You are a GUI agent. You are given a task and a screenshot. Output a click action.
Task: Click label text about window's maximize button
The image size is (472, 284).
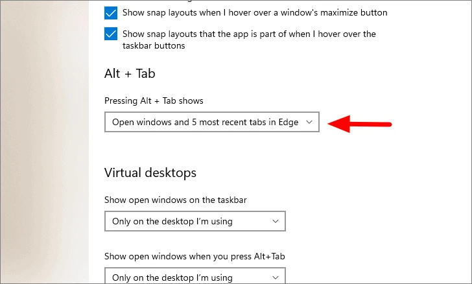coord(255,13)
